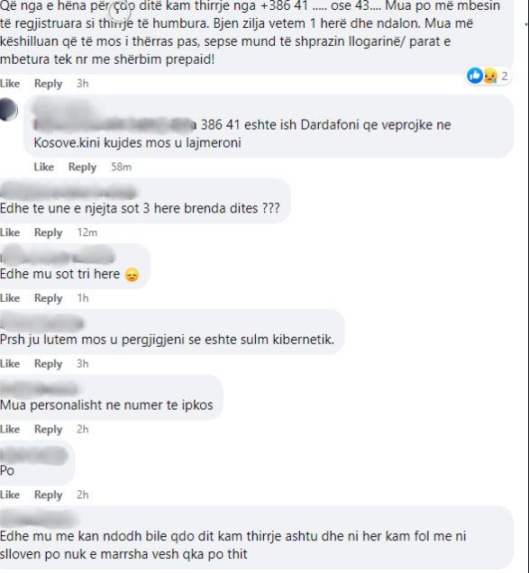Click the round profile avatar of the replier
The image size is (529, 573).
point(9,109)
